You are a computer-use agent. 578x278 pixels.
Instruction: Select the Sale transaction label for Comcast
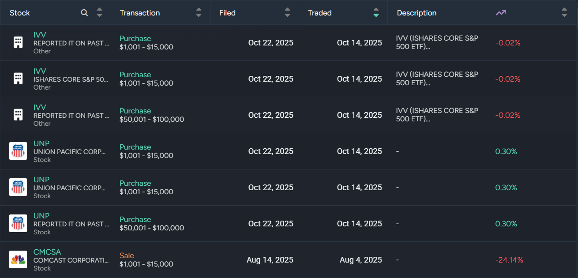click(127, 255)
